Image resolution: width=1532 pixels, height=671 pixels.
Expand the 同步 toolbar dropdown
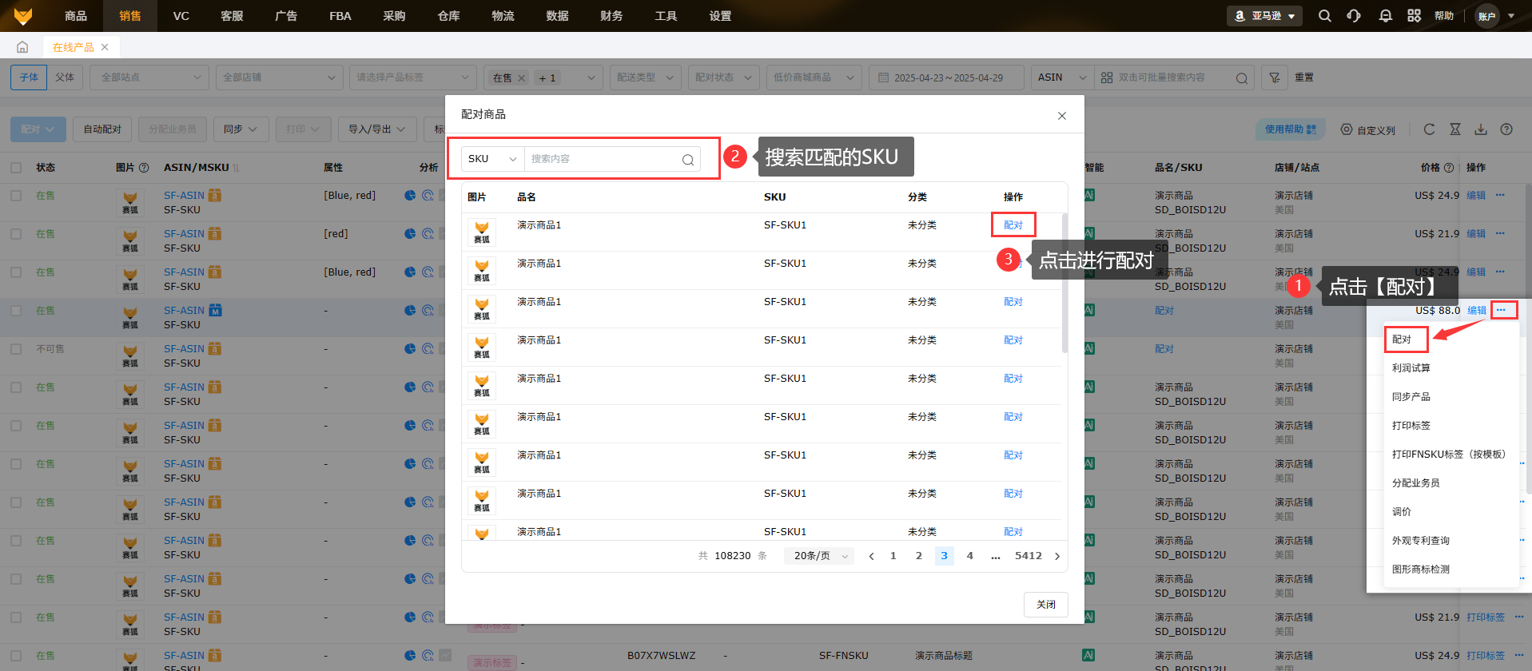click(241, 129)
